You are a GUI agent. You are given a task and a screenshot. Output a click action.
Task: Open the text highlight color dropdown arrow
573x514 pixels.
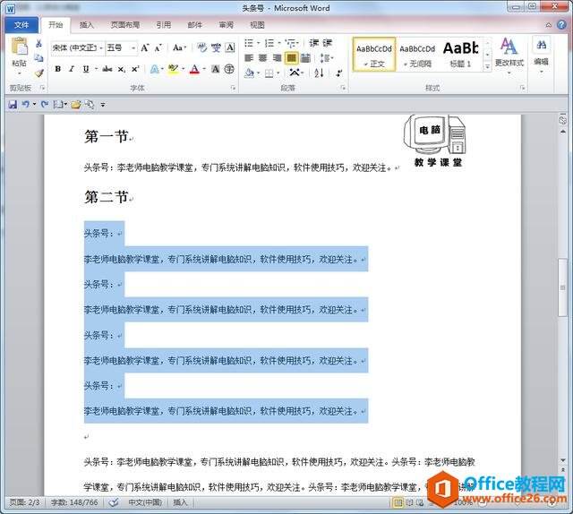(x=183, y=69)
